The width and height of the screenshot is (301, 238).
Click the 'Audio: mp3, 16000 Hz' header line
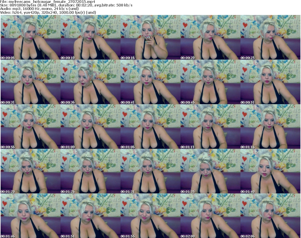[x=39, y=9]
